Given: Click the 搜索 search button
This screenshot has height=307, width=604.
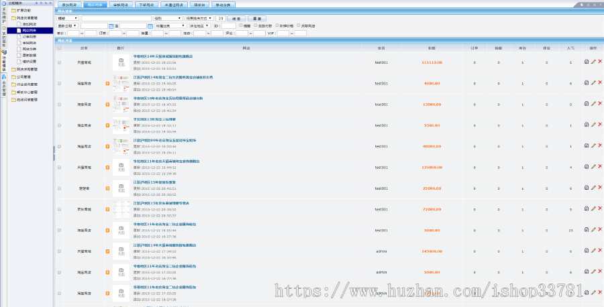Looking at the screenshot, I should pos(236,18).
